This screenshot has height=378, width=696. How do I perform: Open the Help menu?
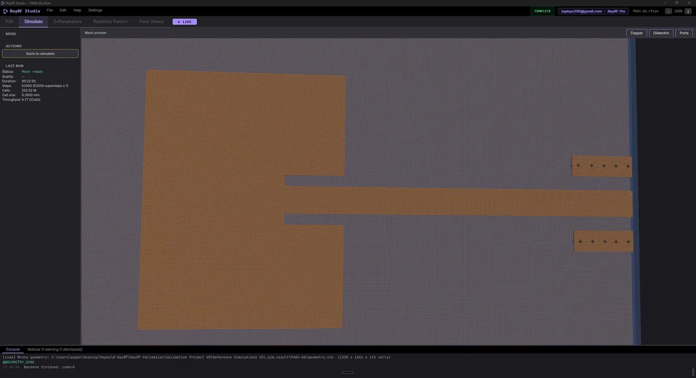point(77,10)
